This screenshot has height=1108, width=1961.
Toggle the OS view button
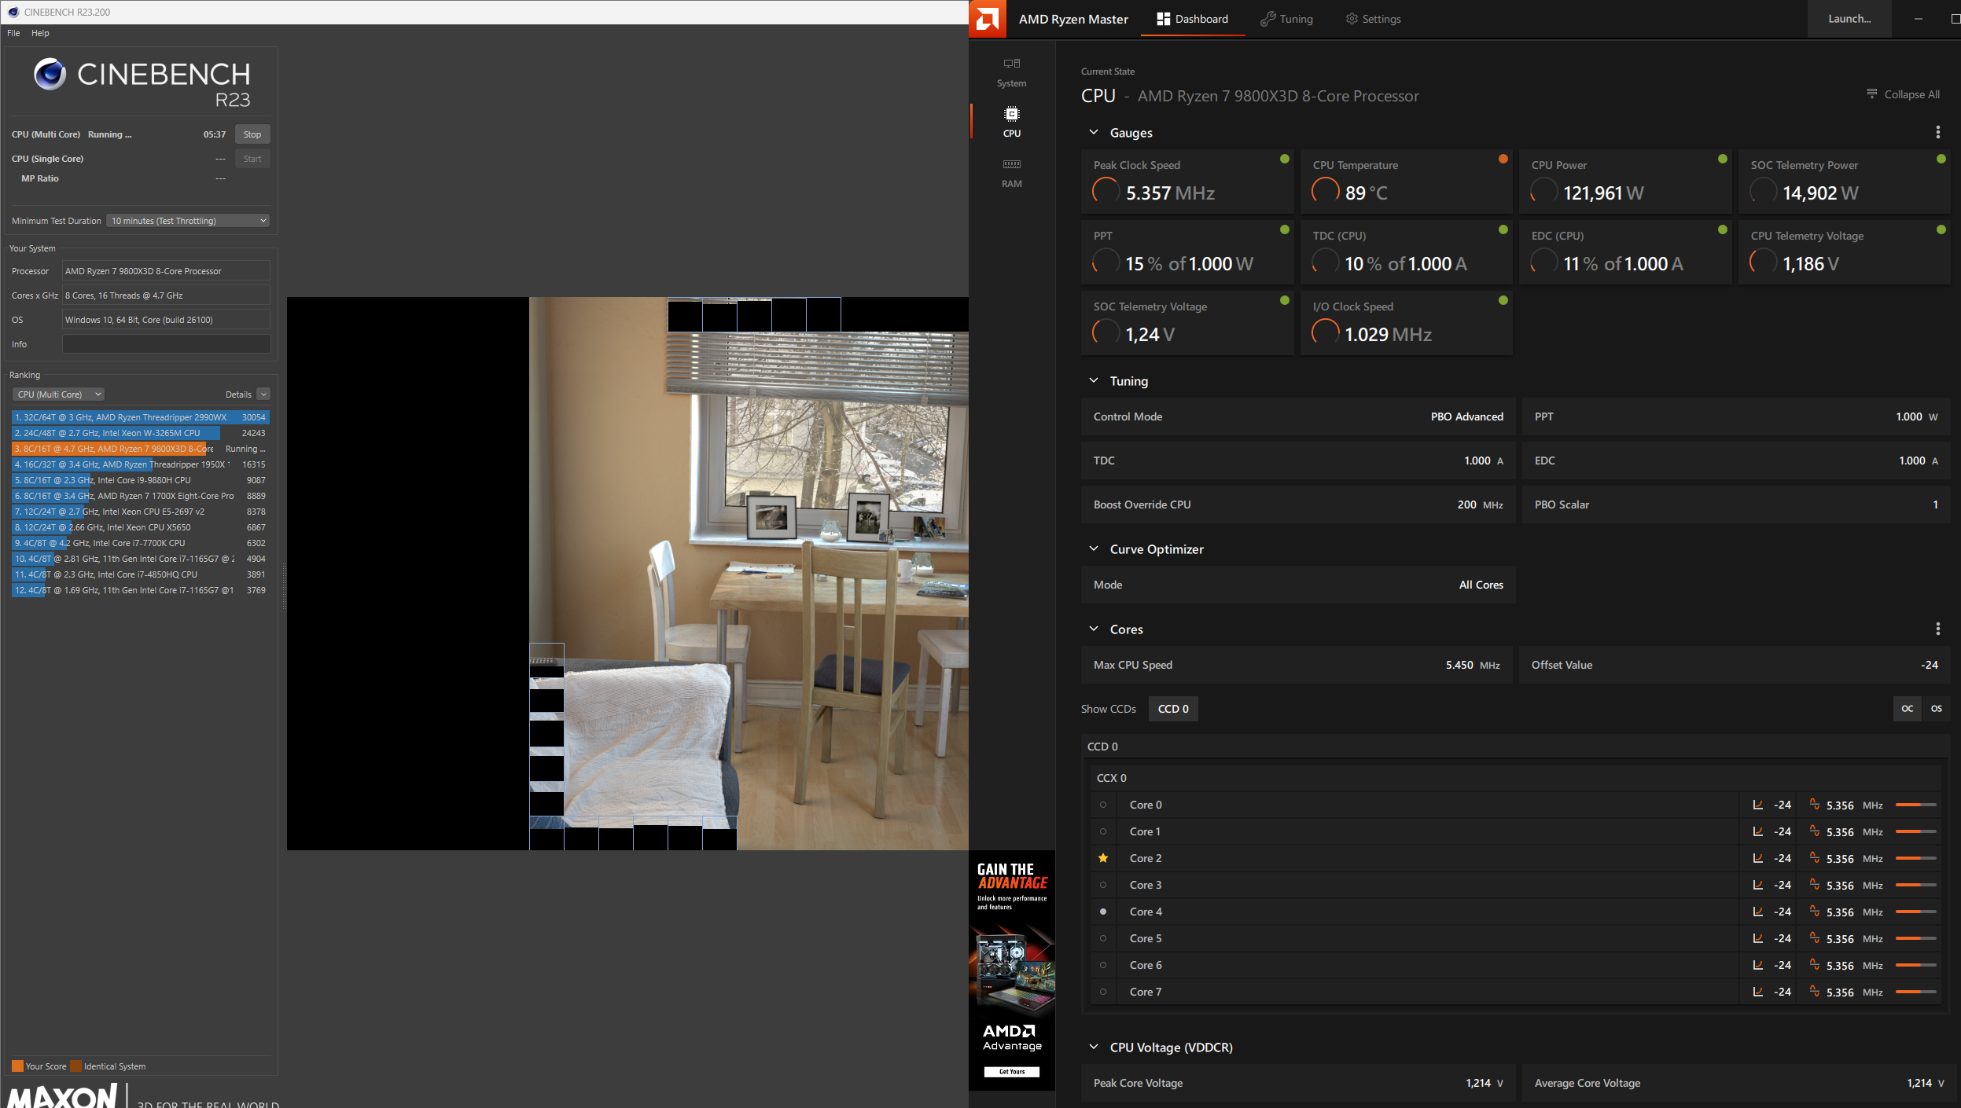[1936, 709]
